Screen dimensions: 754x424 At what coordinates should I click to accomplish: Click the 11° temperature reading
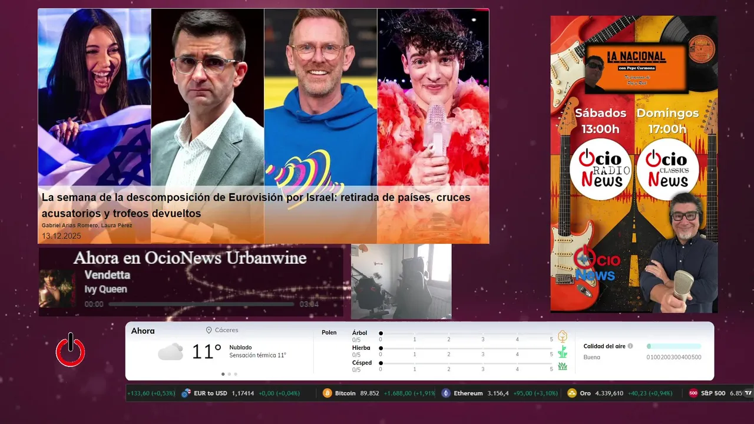coord(206,352)
